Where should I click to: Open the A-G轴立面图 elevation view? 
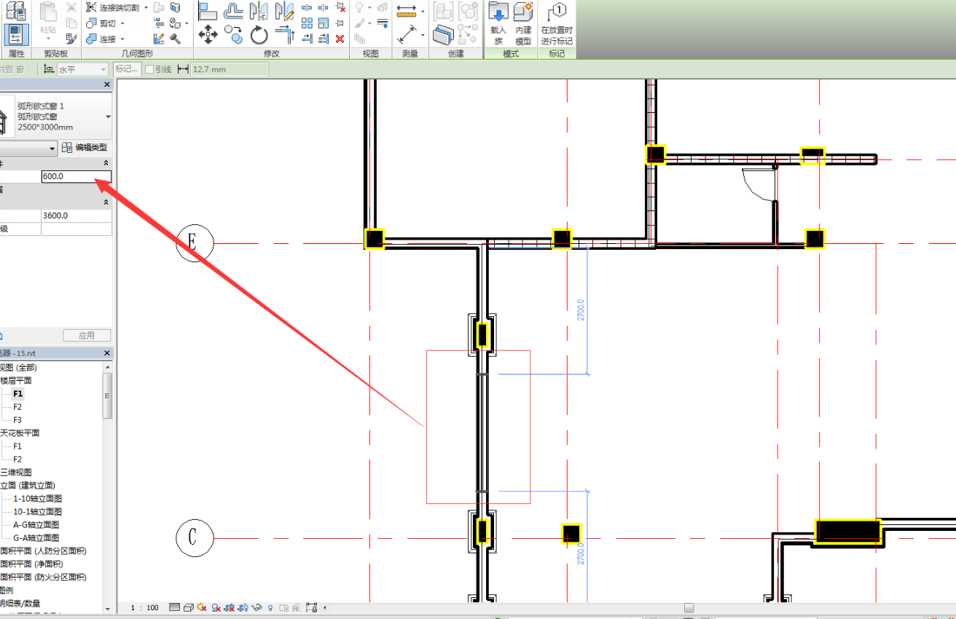pos(36,524)
